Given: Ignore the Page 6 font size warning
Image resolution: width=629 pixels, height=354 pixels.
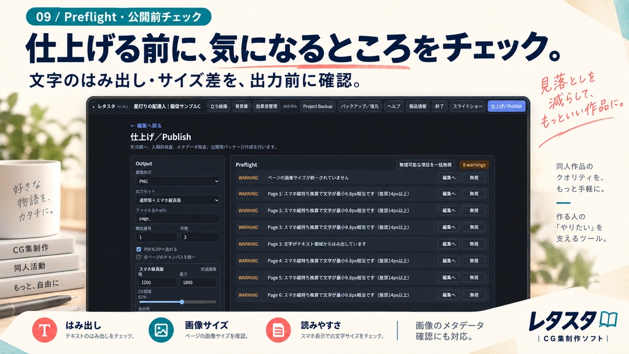Looking at the screenshot, I should point(474,295).
